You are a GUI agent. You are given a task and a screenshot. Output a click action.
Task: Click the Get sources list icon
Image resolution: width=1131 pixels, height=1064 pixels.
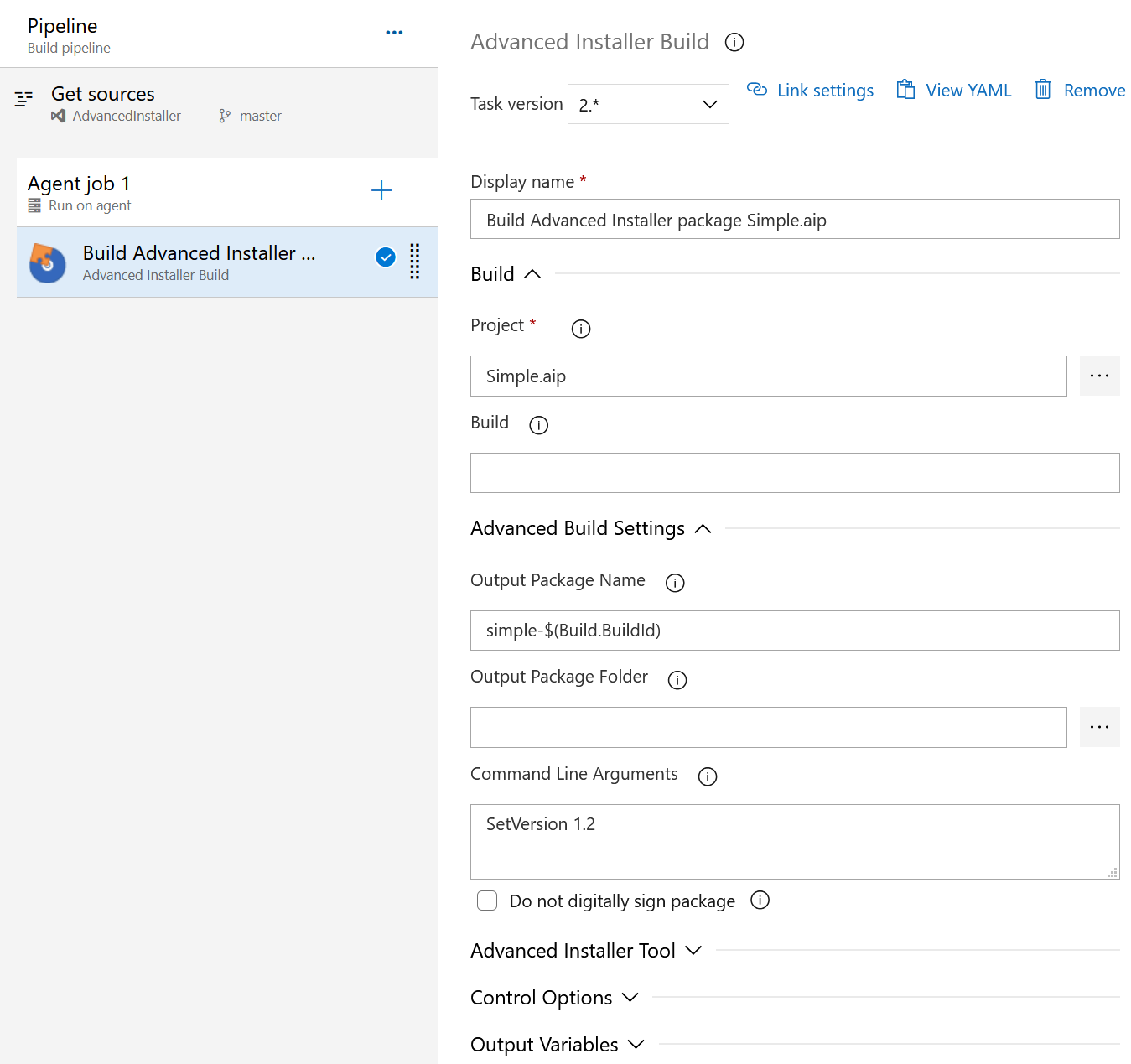coord(23,99)
